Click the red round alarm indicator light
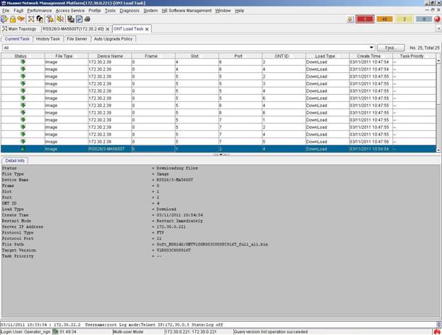Viewport: 442px width, 335px height. pyautogui.click(x=437, y=19)
